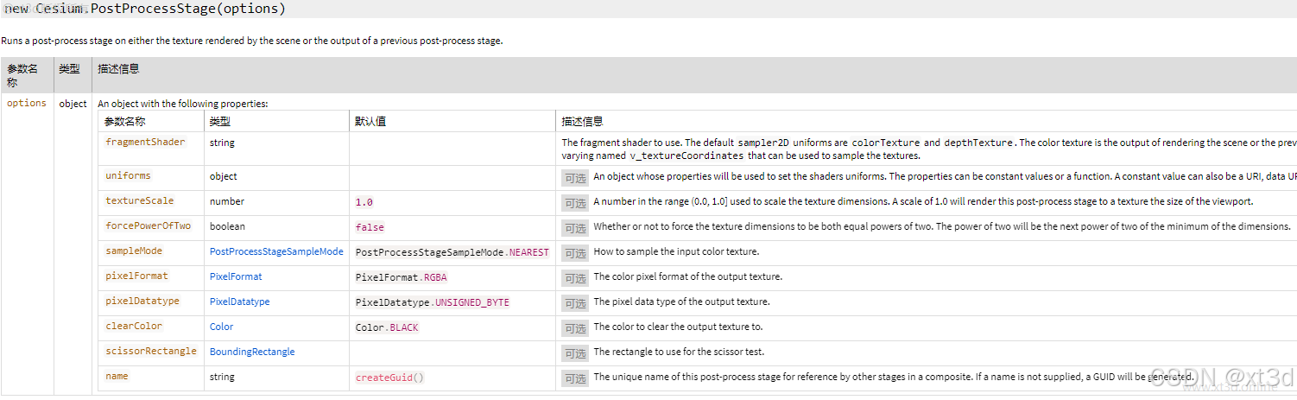The width and height of the screenshot is (1297, 400).
Task: Click description 'The pixel data type of the output texture.'
Action: coord(681,302)
